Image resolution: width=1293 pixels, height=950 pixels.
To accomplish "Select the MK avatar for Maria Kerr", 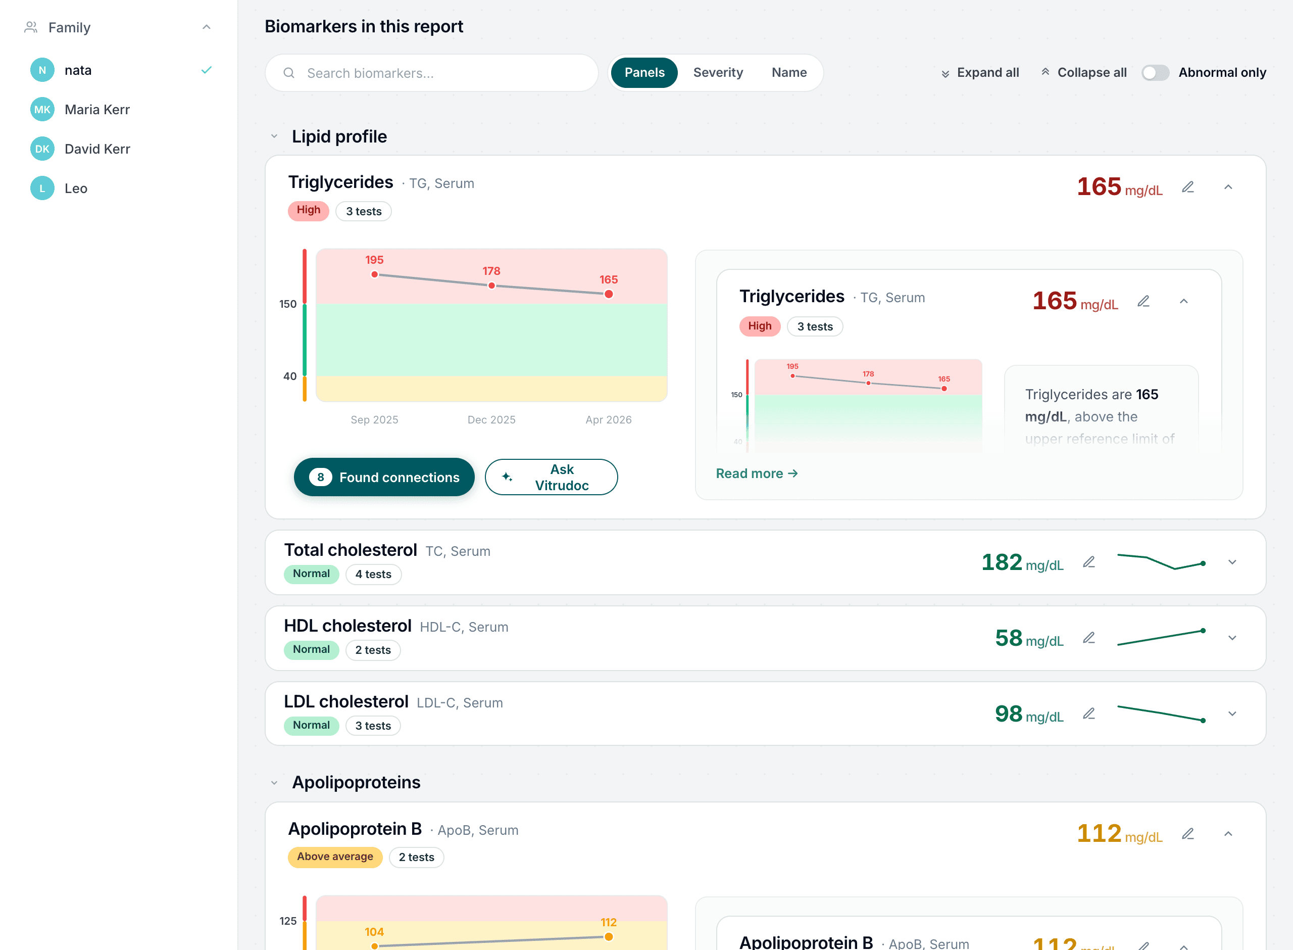I will tap(42, 109).
